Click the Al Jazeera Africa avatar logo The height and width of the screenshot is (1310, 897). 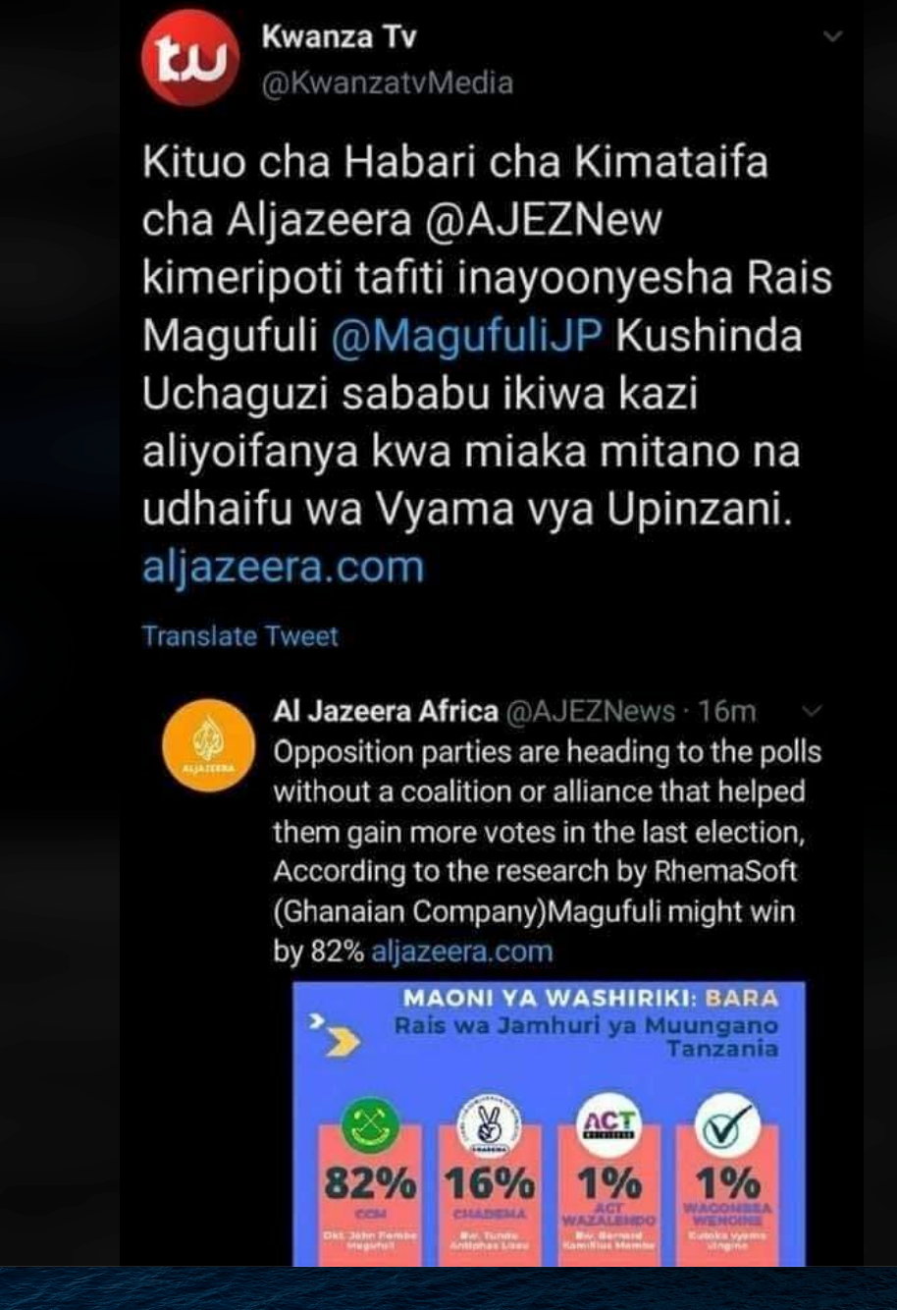tap(203, 750)
